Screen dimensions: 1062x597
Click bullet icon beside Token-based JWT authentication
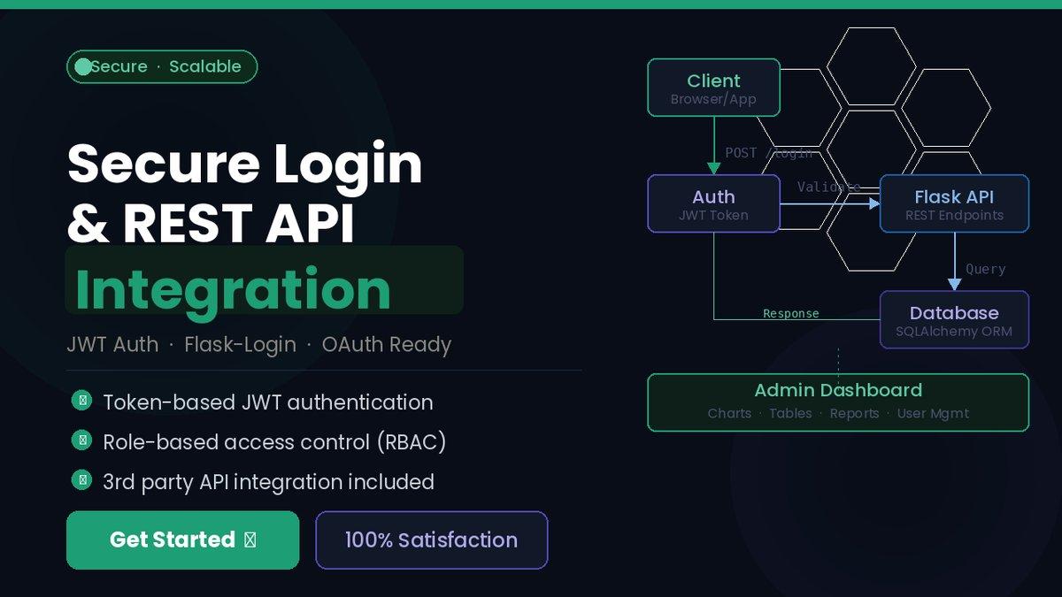point(82,402)
